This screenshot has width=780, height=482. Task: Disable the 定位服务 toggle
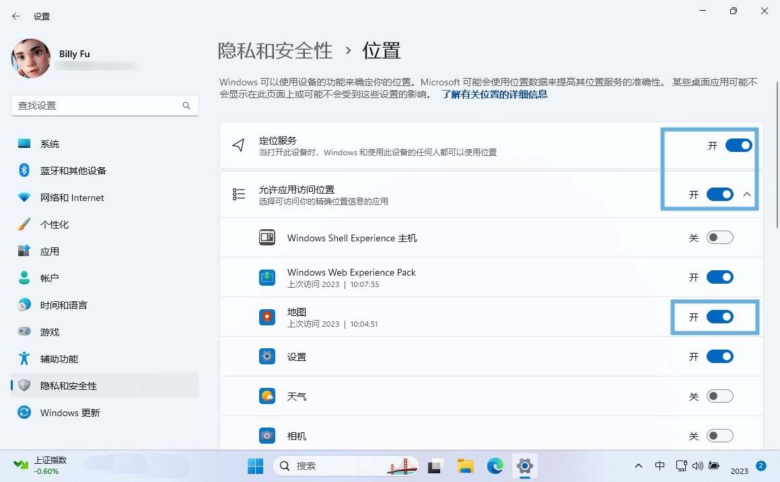click(738, 145)
